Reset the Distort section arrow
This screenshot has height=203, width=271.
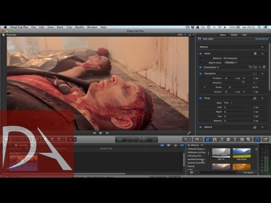pos(262,127)
